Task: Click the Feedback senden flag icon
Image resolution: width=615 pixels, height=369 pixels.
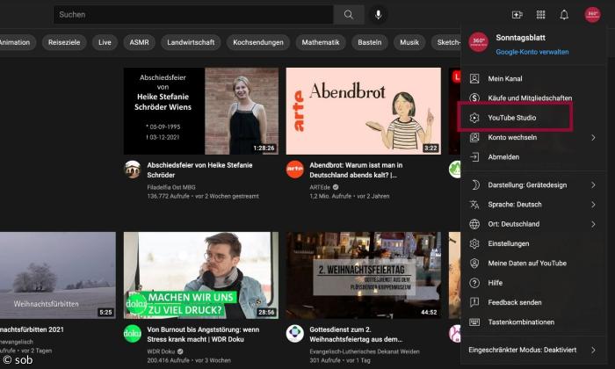Action: click(474, 302)
